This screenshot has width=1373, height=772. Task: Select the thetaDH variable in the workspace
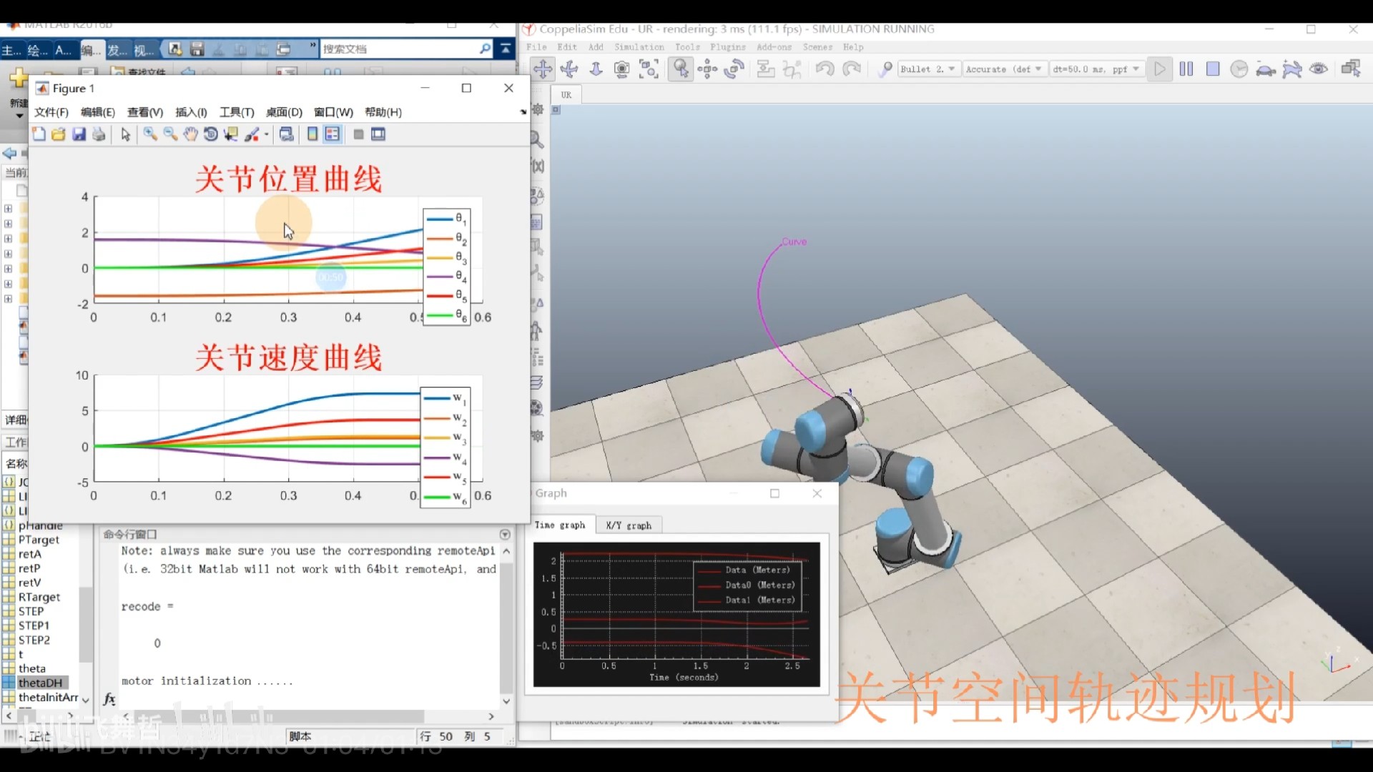tap(39, 683)
